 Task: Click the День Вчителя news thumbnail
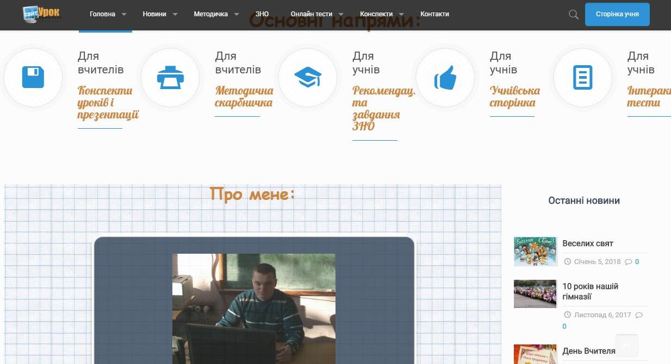tap(536, 354)
